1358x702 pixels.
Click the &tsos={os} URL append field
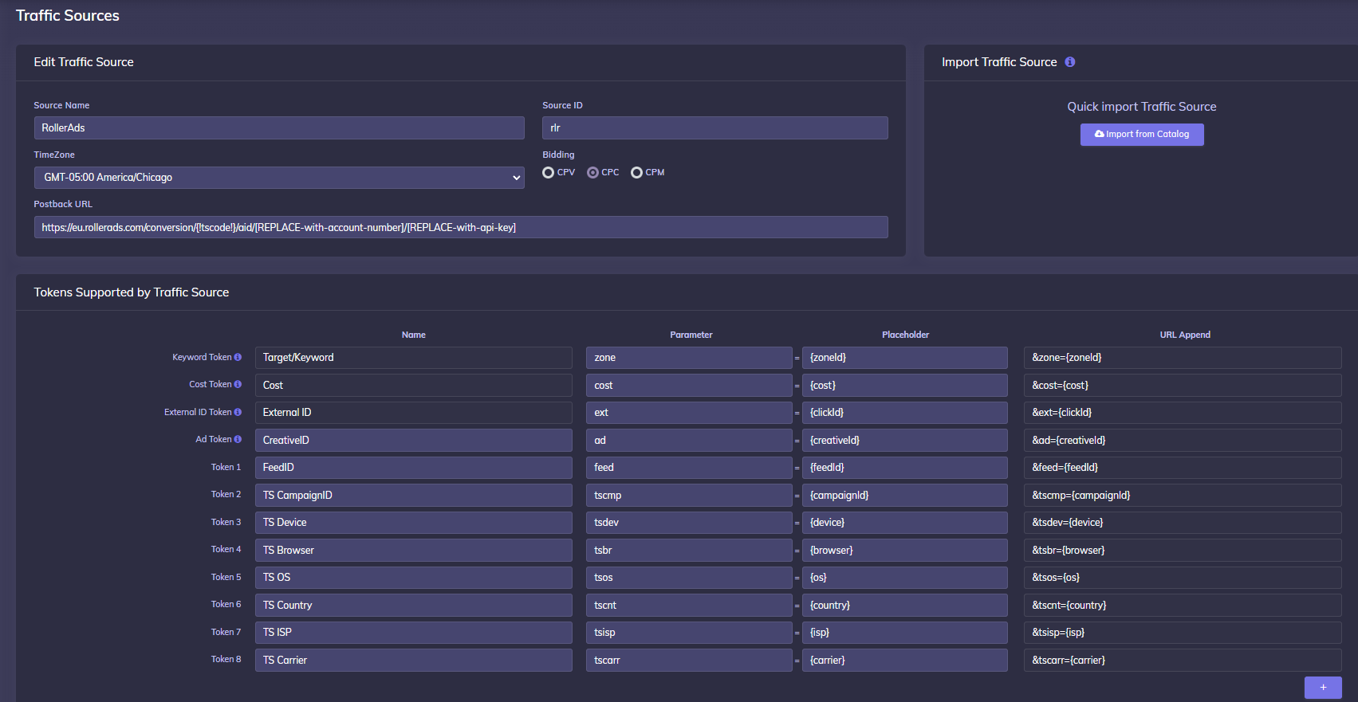(1183, 578)
